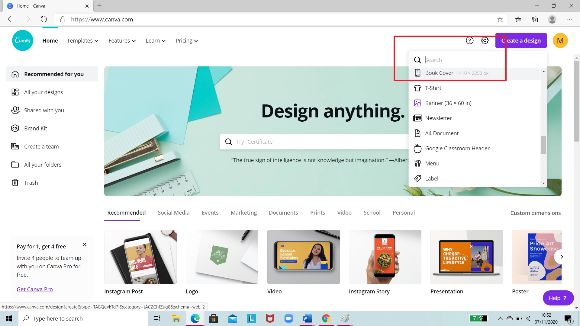Open the Windows Start menu

tap(9, 318)
